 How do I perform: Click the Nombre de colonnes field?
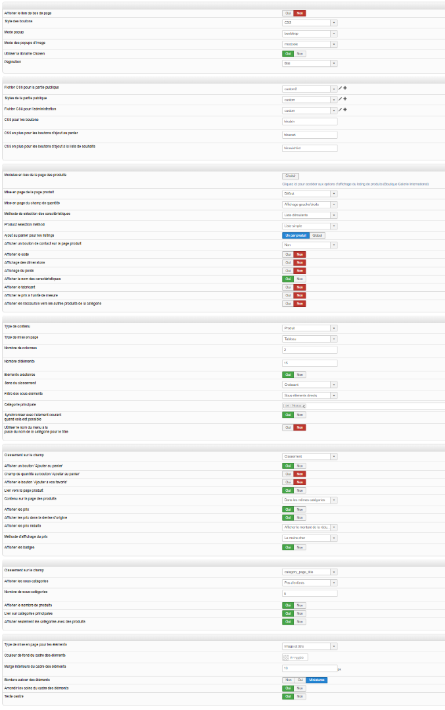click(x=310, y=350)
